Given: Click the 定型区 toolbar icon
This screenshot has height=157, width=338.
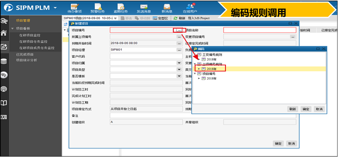Looking at the screenshot, I should pyautogui.click(x=160, y=18).
